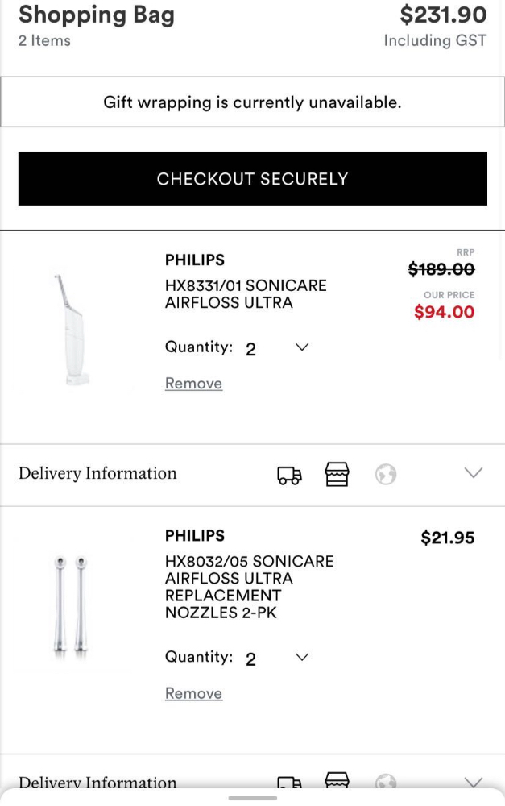Click the delivery truck icon for Airfloss Ultra
Viewport: 505px width, 806px height.
coord(289,476)
